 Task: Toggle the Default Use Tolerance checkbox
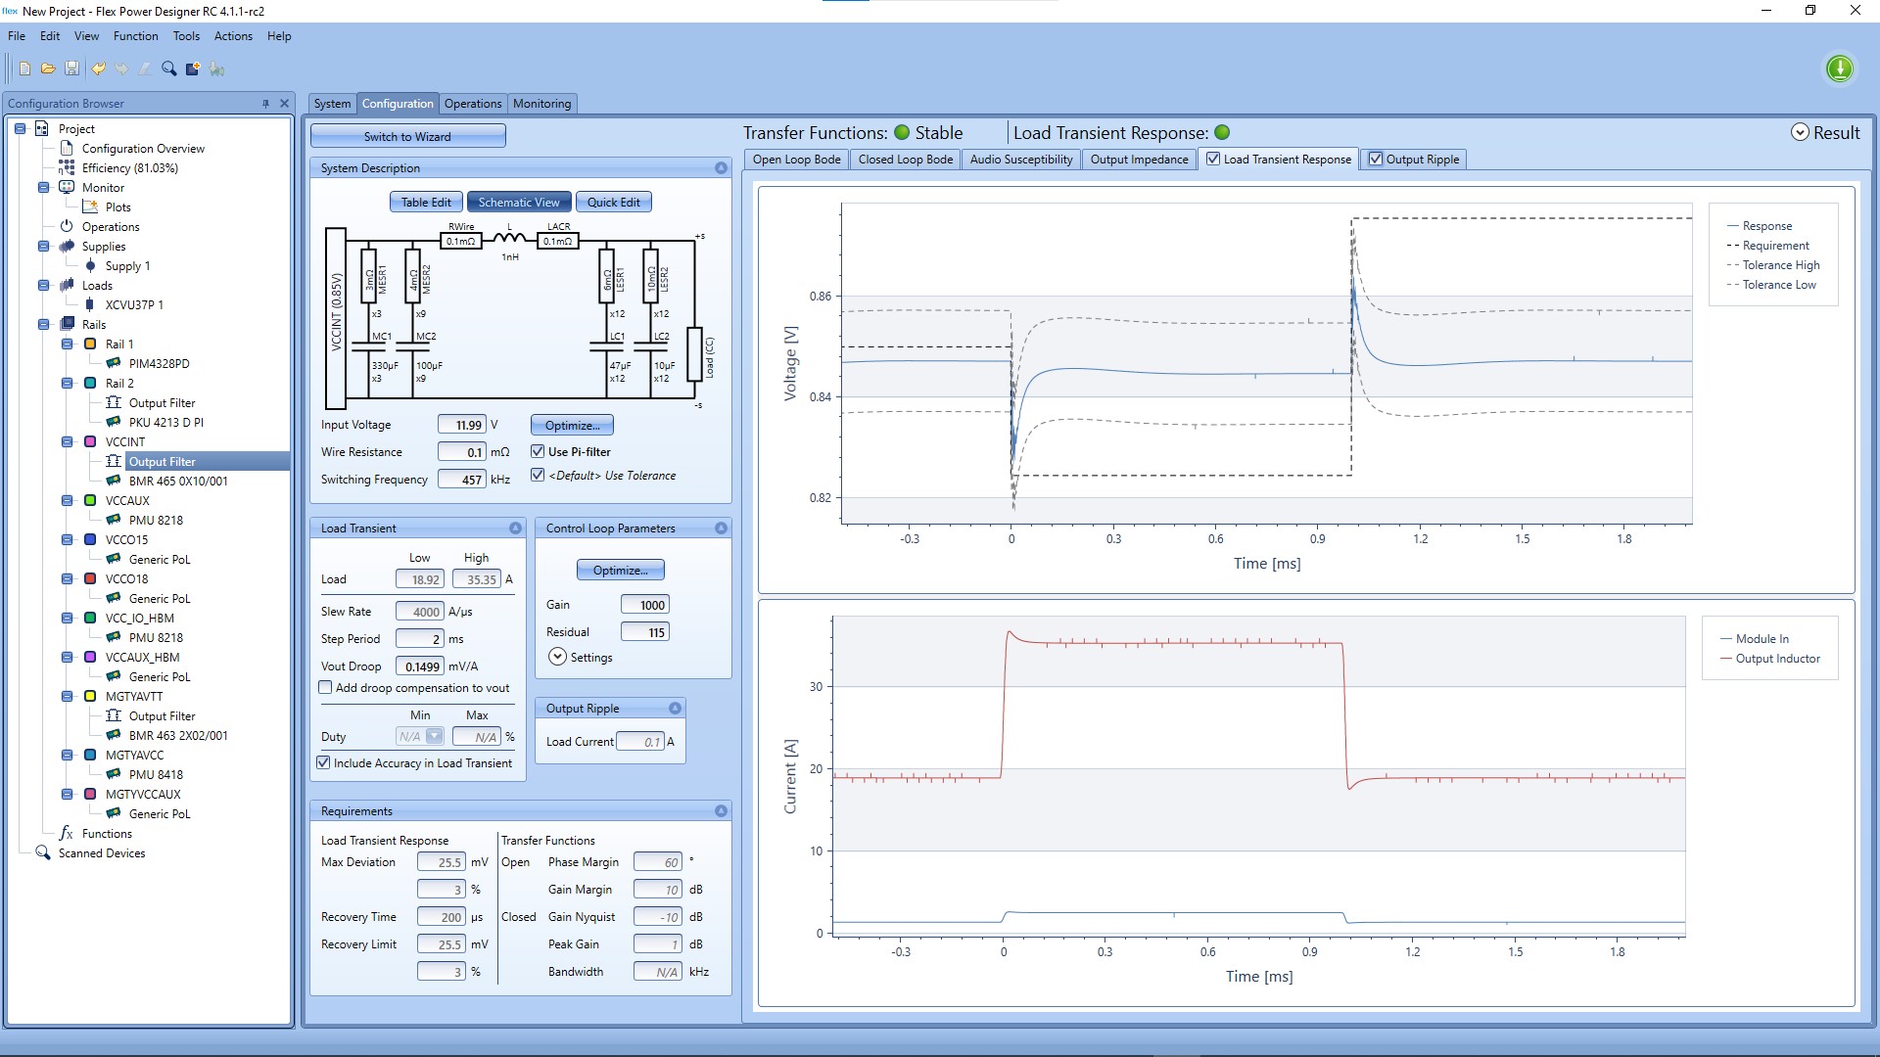[538, 475]
